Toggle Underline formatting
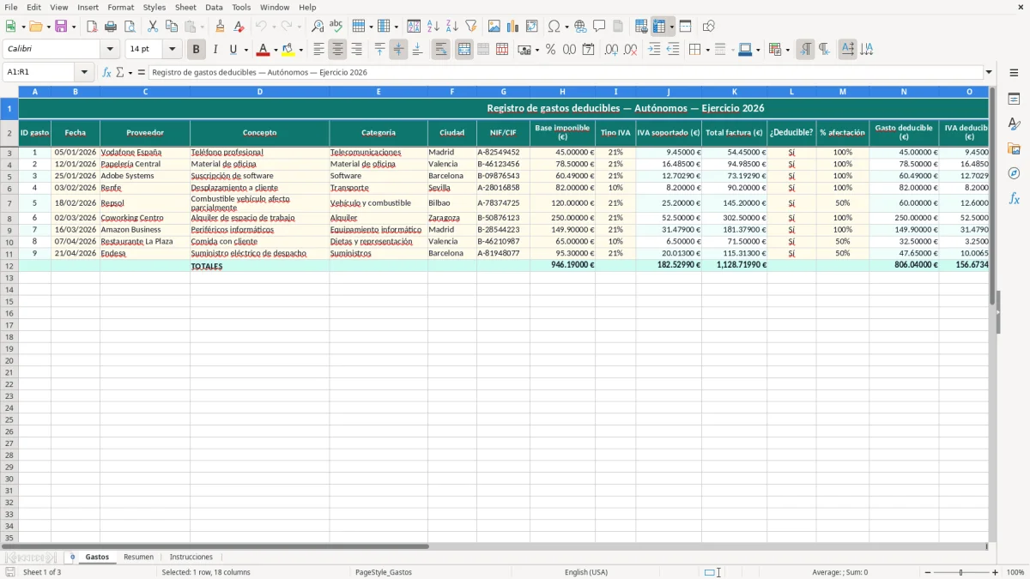The width and height of the screenshot is (1030, 579). point(233,50)
